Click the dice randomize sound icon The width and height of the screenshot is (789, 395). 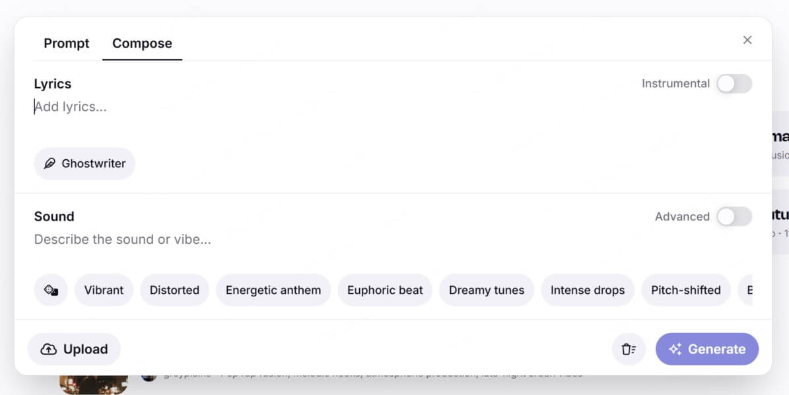click(51, 291)
